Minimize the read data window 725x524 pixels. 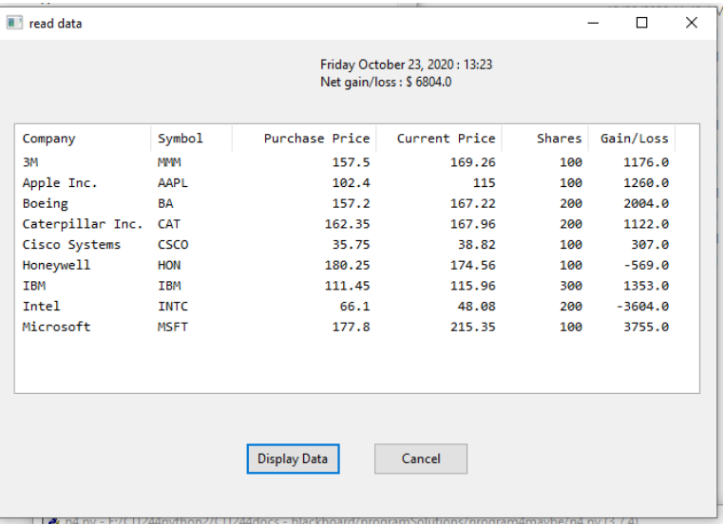pyautogui.click(x=593, y=23)
